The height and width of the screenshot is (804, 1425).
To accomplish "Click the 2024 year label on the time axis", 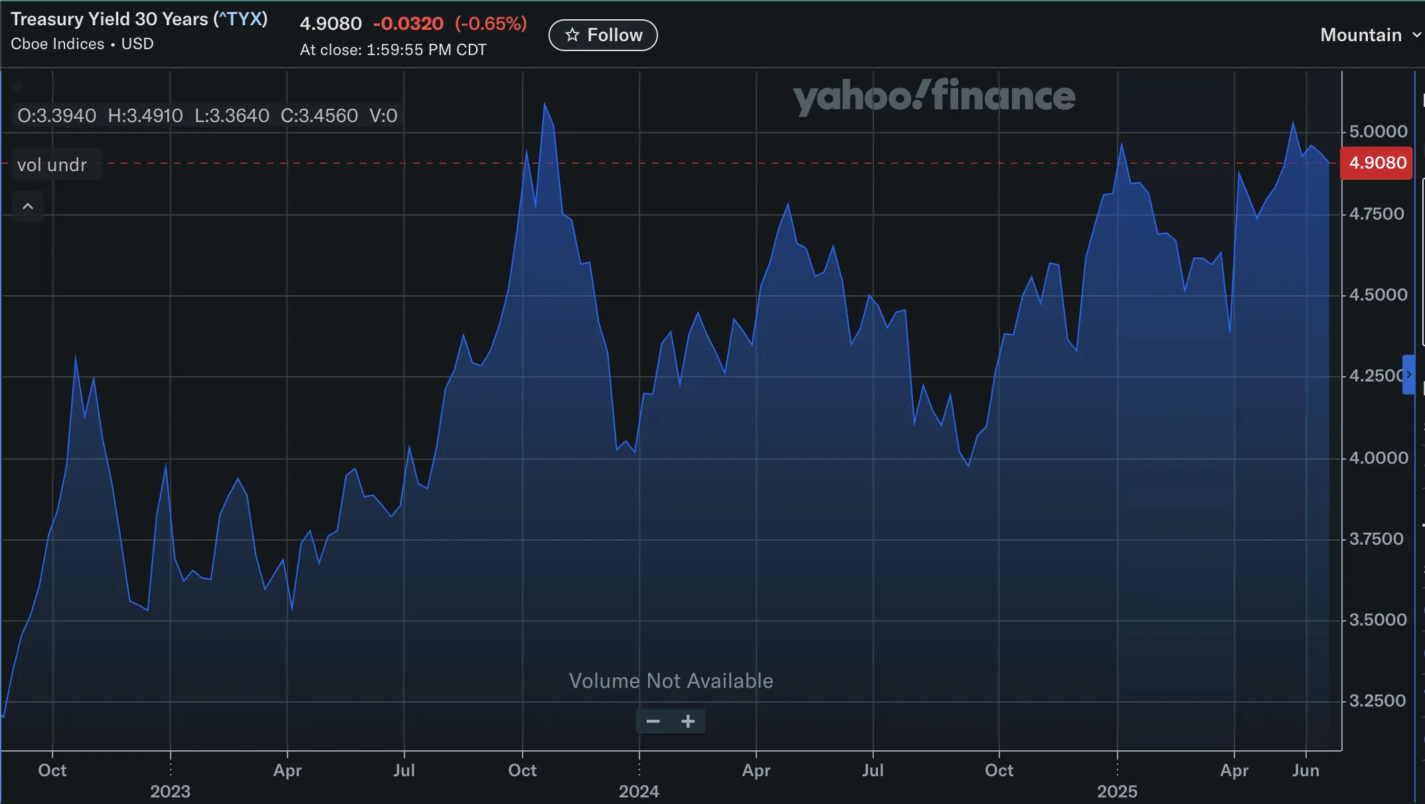I will tap(639, 791).
